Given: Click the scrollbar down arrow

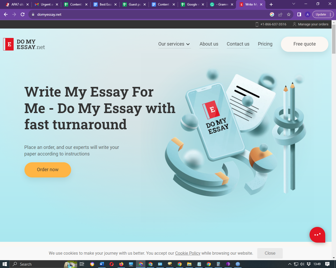Looking at the screenshot, I should [334, 258].
